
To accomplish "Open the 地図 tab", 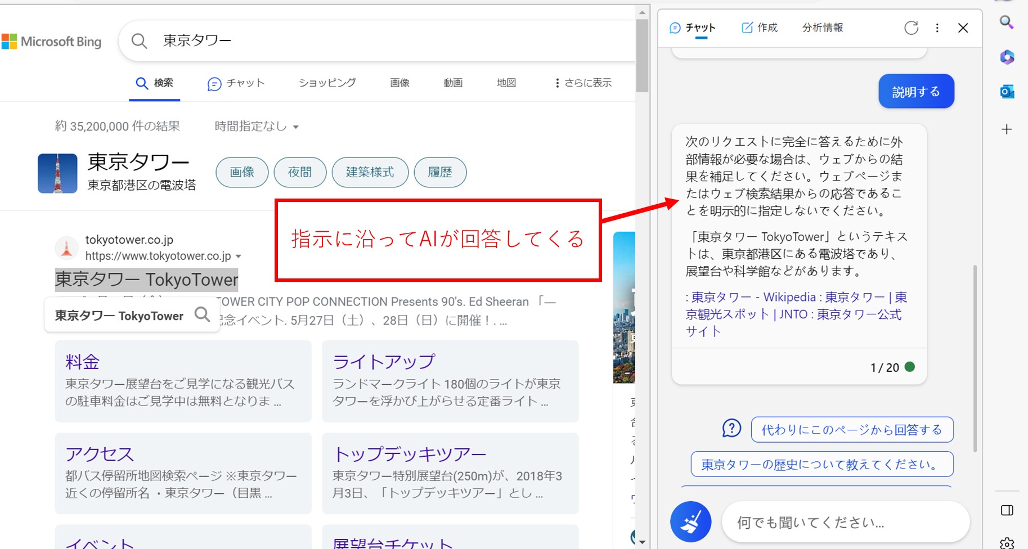I will 506,83.
